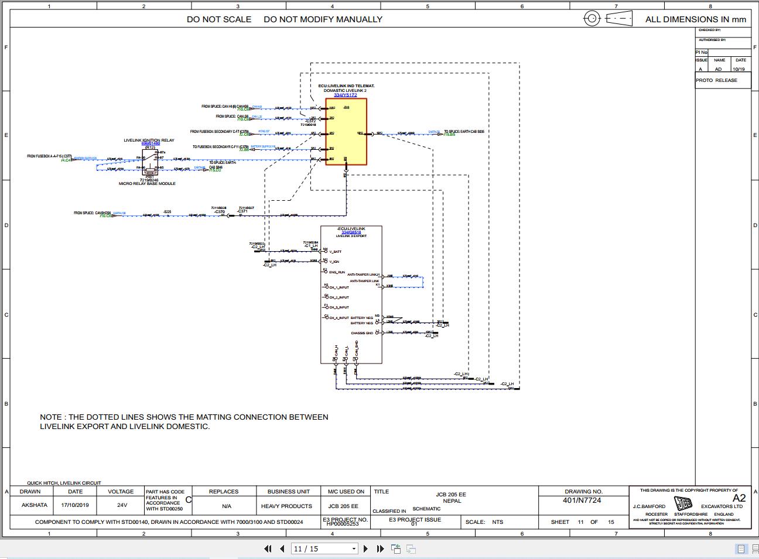Click the NOTE about dotted lines text
The width and height of the screenshot is (759, 559).
(184, 421)
